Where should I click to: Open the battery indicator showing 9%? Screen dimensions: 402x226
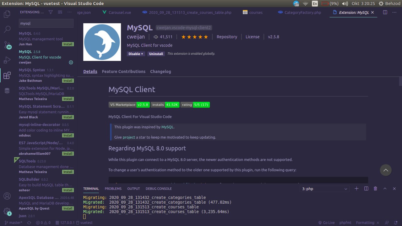[330, 3]
